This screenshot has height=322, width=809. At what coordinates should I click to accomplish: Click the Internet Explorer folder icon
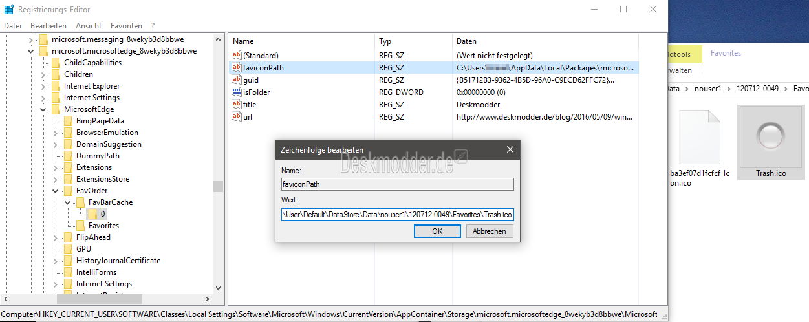click(x=56, y=86)
